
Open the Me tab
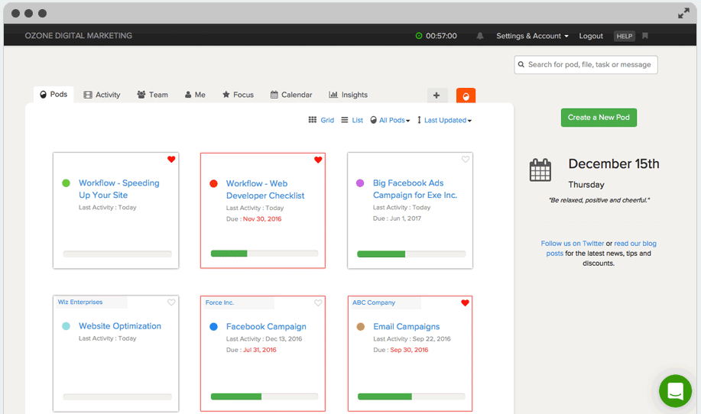click(196, 95)
